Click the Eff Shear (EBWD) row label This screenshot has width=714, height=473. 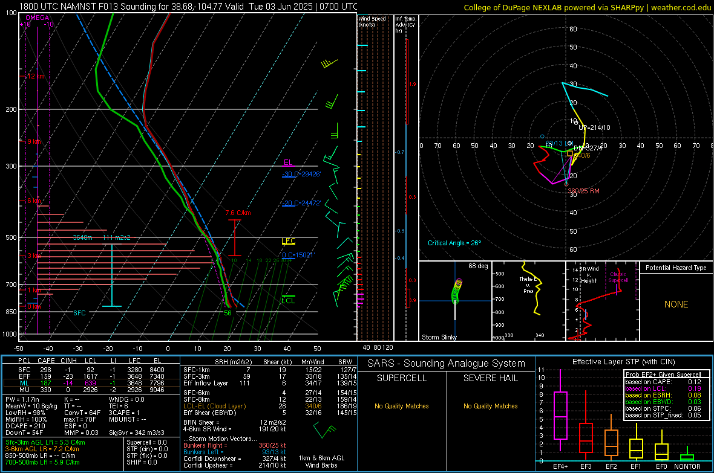210,413
